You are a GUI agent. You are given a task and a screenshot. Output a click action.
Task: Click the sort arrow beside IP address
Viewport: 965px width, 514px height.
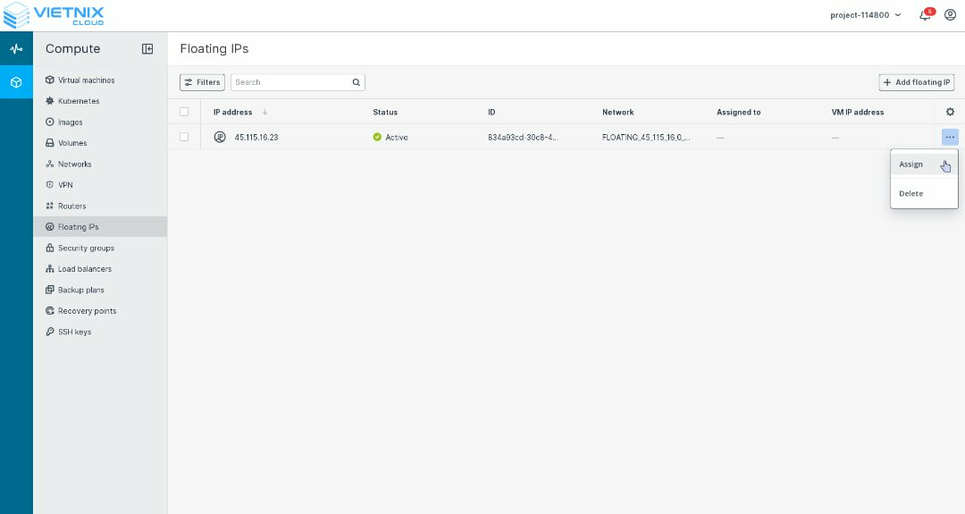click(x=264, y=112)
